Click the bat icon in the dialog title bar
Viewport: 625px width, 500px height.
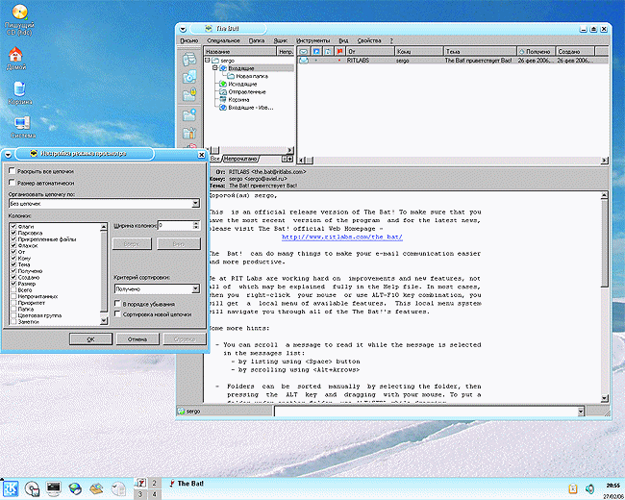click(x=34, y=154)
